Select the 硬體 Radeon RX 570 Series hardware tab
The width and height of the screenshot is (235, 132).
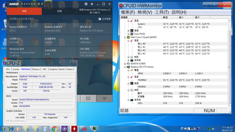pyautogui.click(x=95, y=11)
